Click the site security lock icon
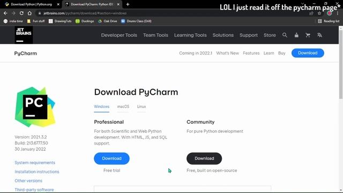The height and width of the screenshot is (193, 343). [39, 13]
